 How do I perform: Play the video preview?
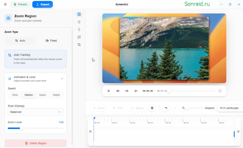point(109,91)
